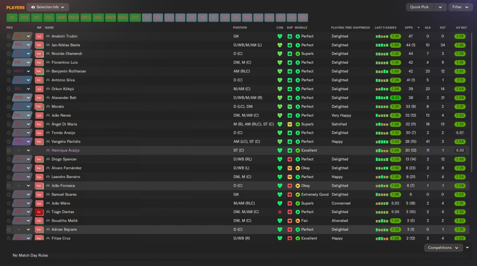Click João Mário's red sharpness icon
The width and height of the screenshot is (477, 266).
tap(290, 203)
